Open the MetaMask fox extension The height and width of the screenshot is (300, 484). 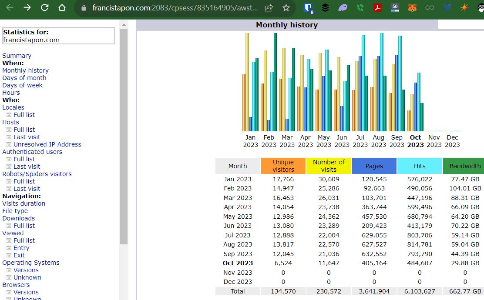pos(412,8)
